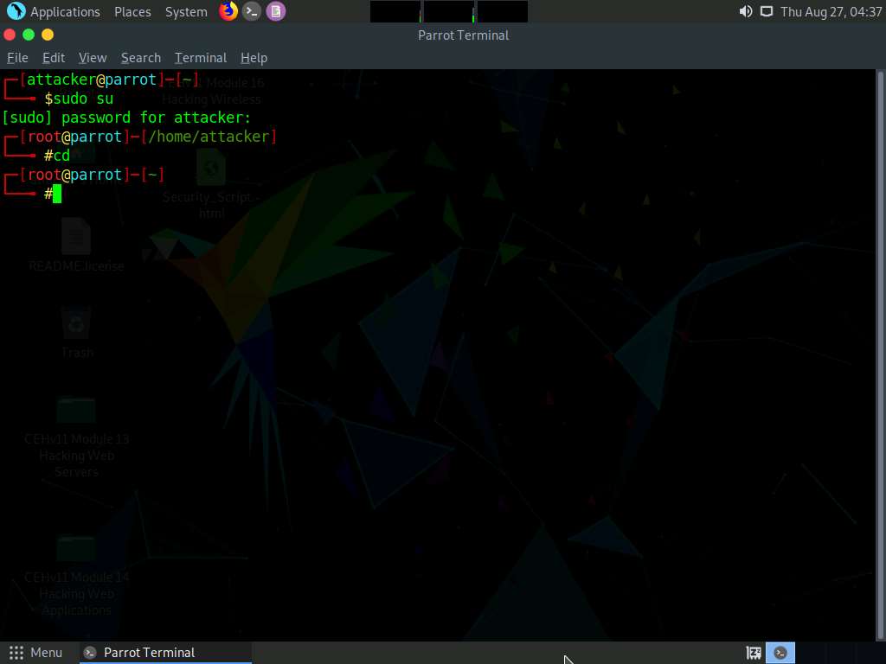886x664 pixels.
Task: Click the Menu button in the bottom taskbar
Action: click(36, 652)
